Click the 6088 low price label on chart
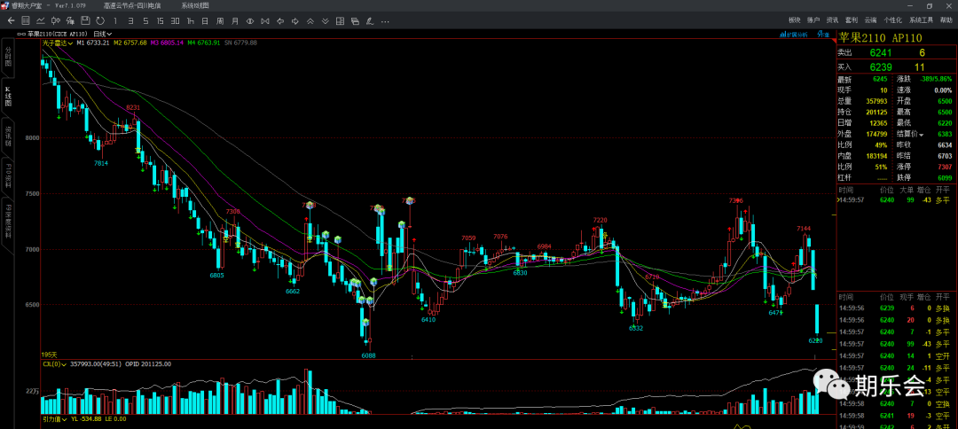Screen dimensions: 958x429 [x=368, y=355]
